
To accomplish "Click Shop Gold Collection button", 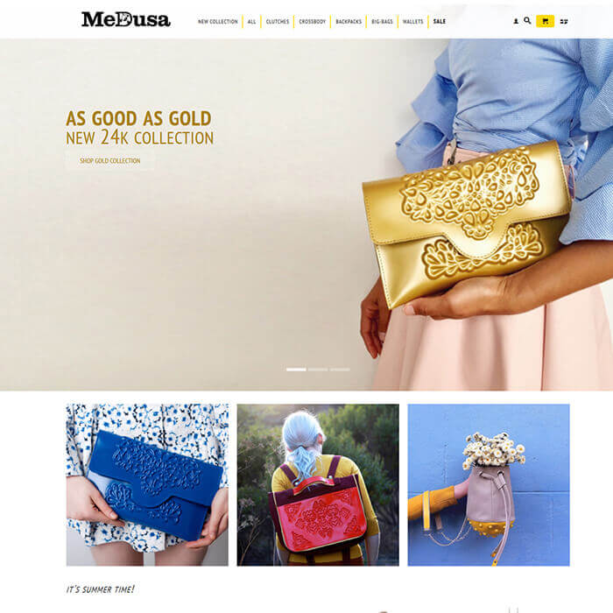I will point(109,160).
